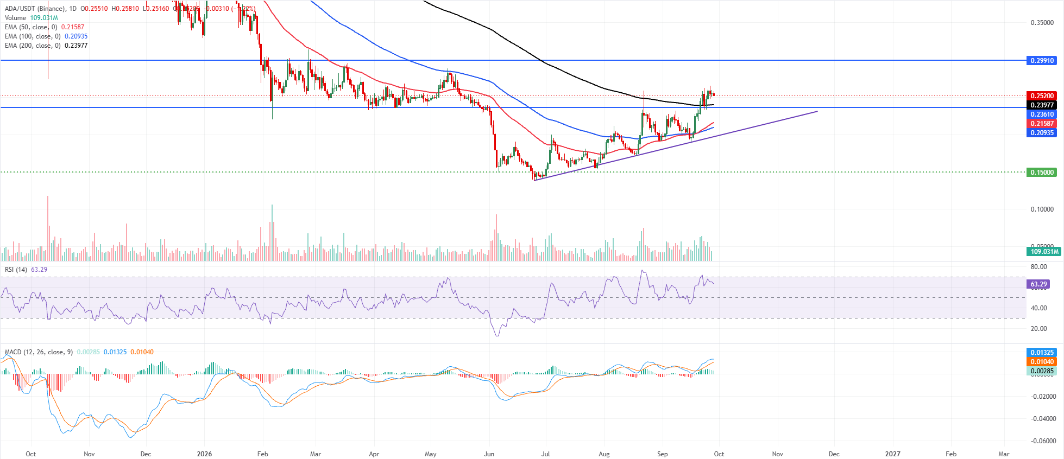Click the blue 0.23610 price axis label
1064x459 pixels.
[1042, 114]
